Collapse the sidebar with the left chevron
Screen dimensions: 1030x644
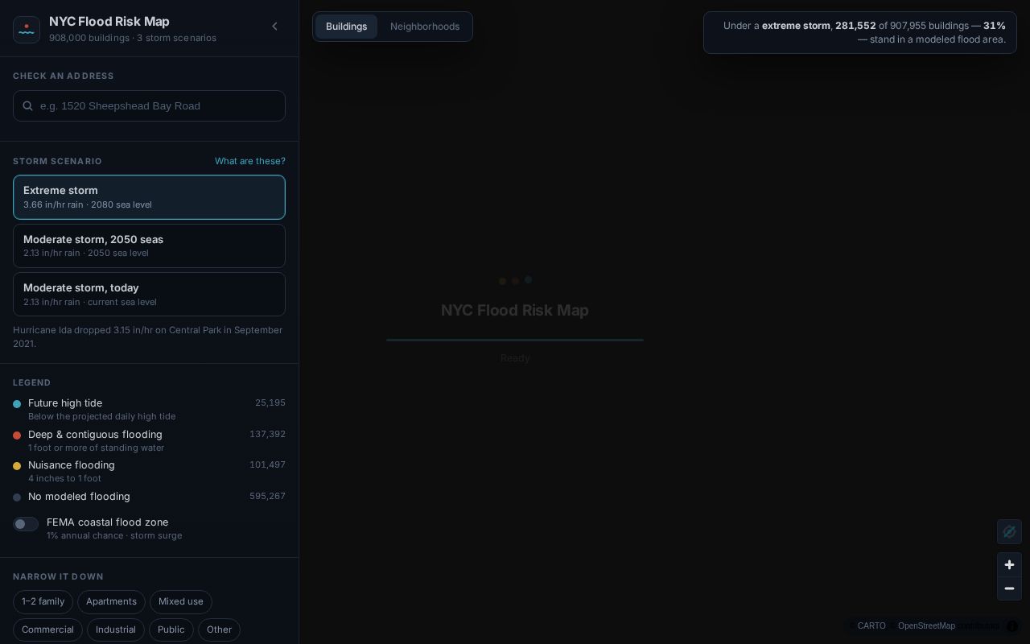pos(274,27)
